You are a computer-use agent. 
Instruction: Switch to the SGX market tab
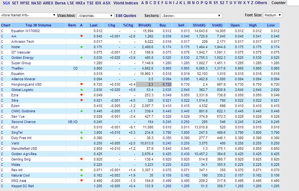(6, 3)
